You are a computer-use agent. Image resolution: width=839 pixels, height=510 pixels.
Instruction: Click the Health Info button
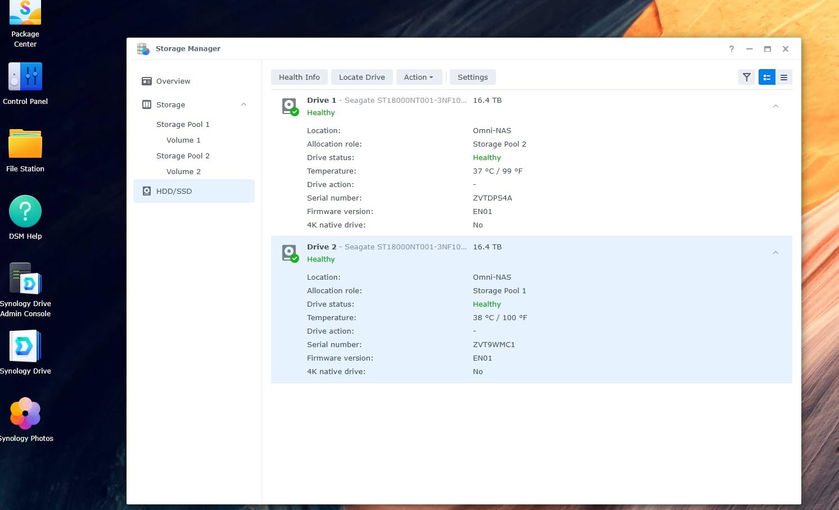tap(299, 77)
